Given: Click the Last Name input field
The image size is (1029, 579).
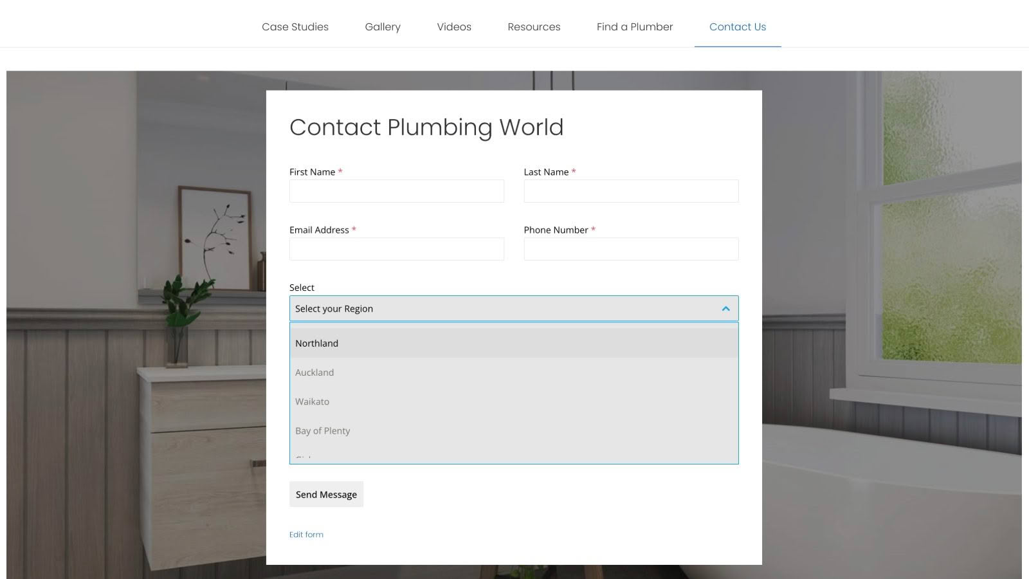Looking at the screenshot, I should point(631,191).
